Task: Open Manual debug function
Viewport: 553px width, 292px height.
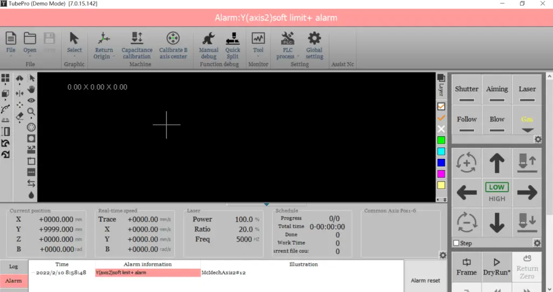Action: (x=208, y=45)
